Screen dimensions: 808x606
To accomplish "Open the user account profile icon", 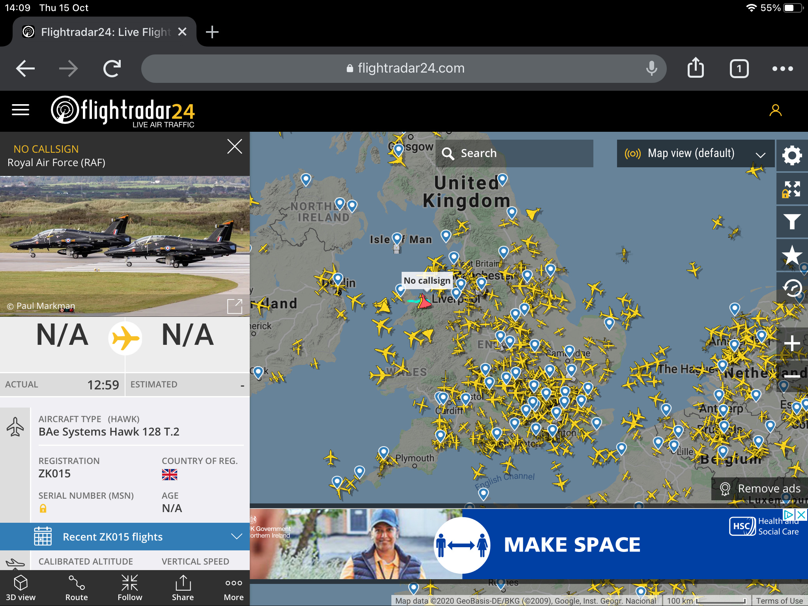I will click(x=775, y=110).
